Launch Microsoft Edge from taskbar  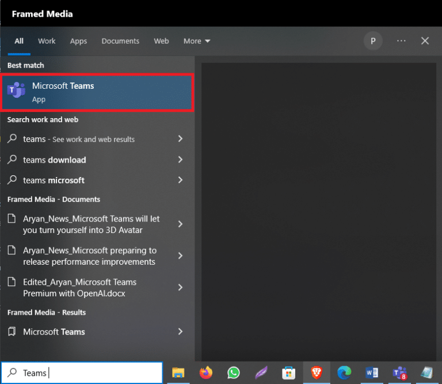344,372
